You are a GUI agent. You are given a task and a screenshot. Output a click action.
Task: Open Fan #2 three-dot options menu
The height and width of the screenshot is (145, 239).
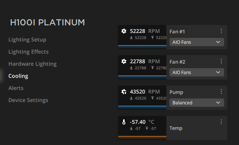221,61
